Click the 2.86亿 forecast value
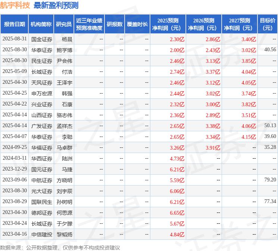 (213, 39)
